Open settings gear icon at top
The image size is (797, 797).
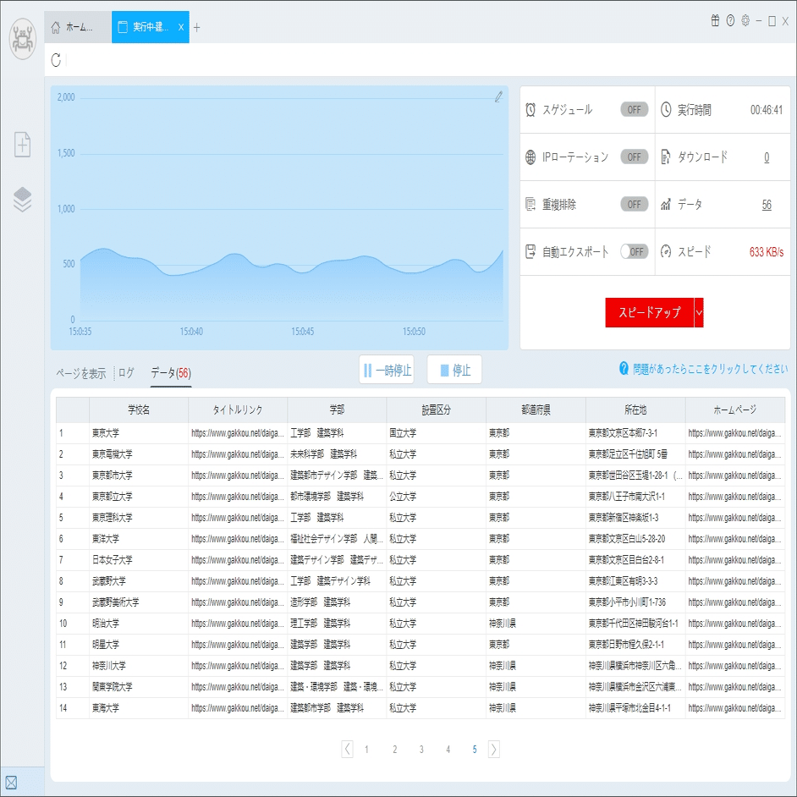[745, 21]
